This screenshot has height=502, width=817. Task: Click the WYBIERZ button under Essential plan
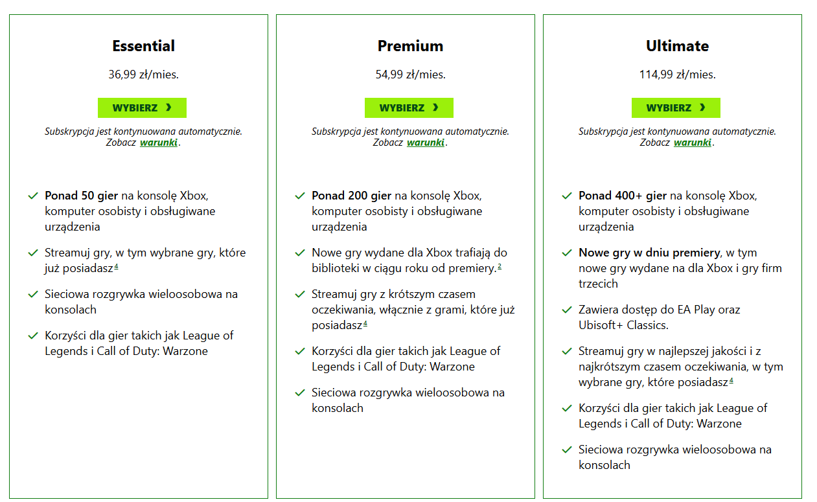pos(142,108)
